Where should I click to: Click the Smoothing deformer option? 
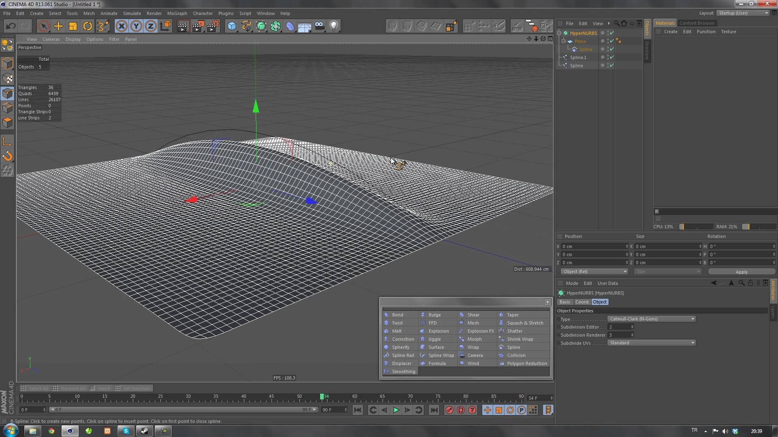click(x=404, y=371)
